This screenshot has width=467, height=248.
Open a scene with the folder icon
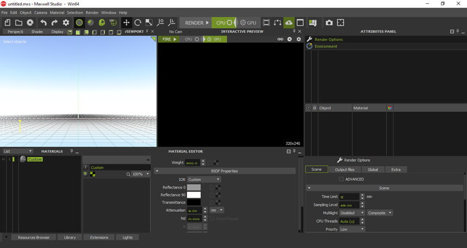(x=19, y=23)
